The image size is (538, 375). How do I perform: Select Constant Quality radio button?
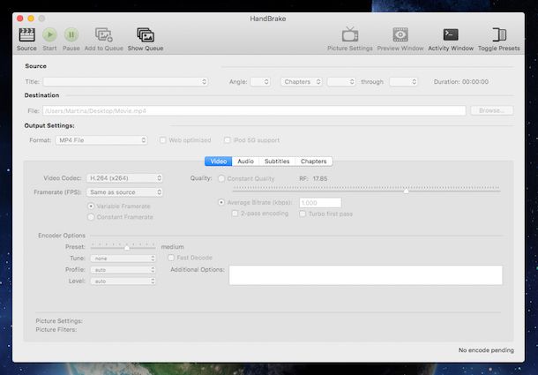pos(221,178)
